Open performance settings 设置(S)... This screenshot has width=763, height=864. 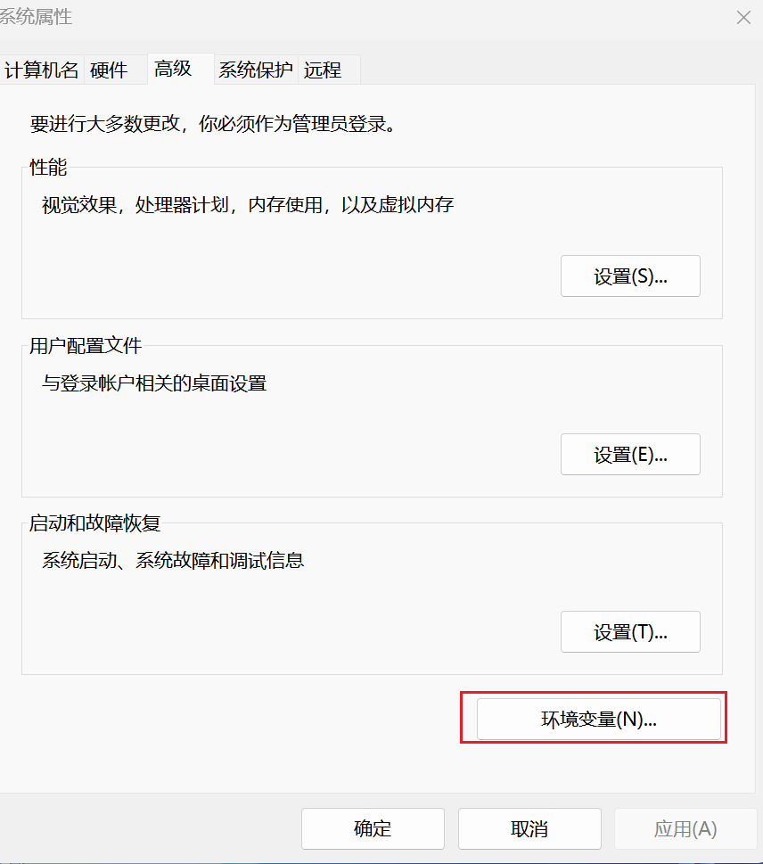(x=630, y=276)
